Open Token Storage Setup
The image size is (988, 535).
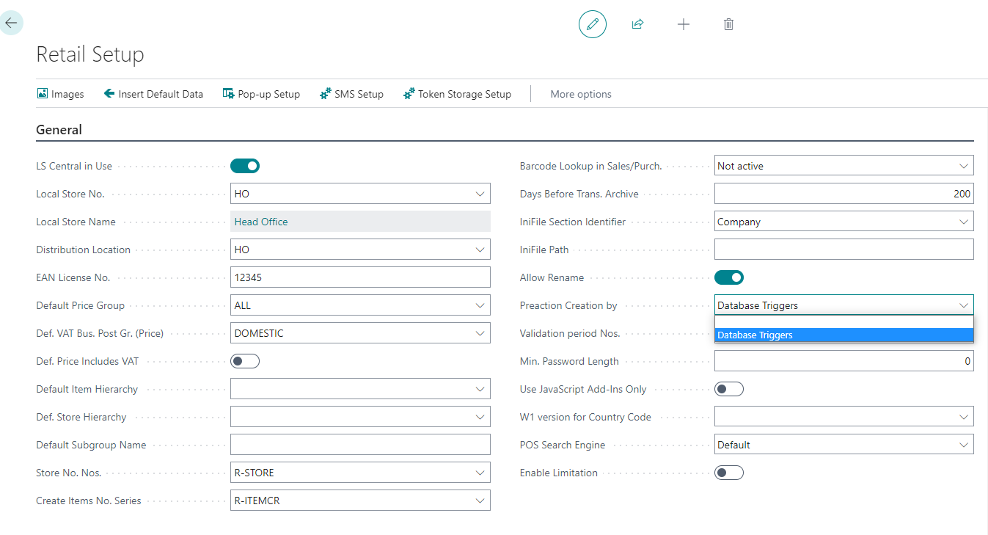pyautogui.click(x=457, y=94)
